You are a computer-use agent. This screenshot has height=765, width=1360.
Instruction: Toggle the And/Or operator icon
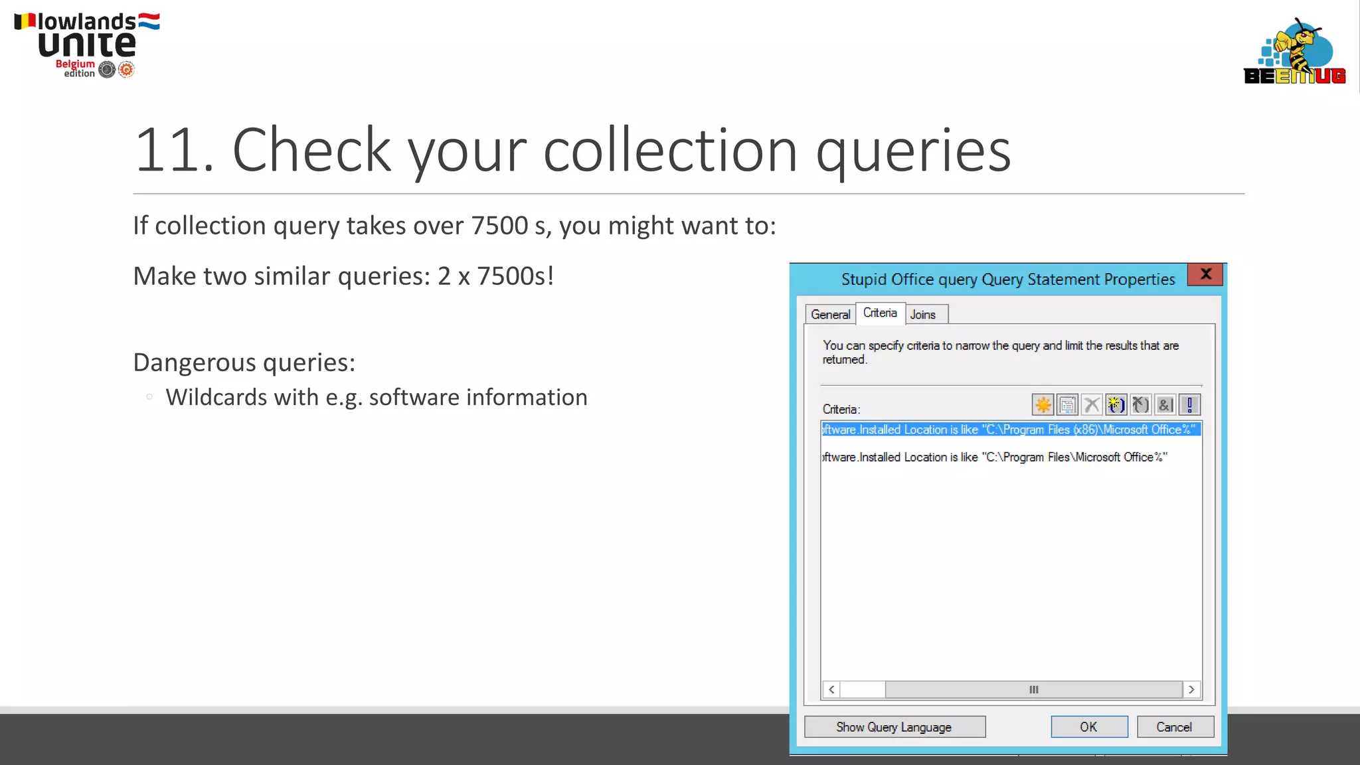coord(1165,404)
